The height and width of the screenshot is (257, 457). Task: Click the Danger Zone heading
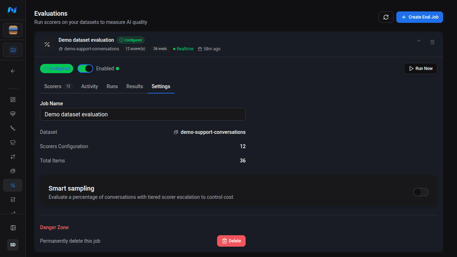pyautogui.click(x=54, y=227)
